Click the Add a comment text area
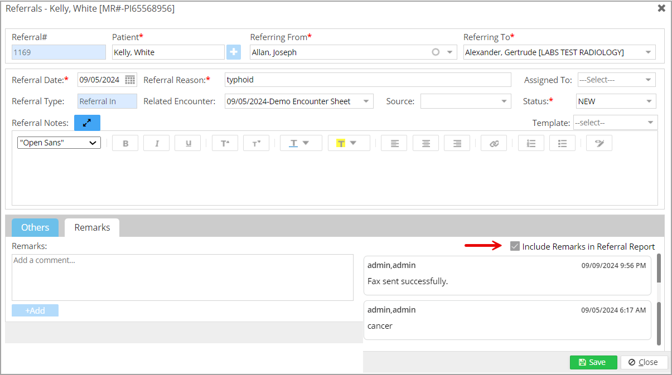 182,277
